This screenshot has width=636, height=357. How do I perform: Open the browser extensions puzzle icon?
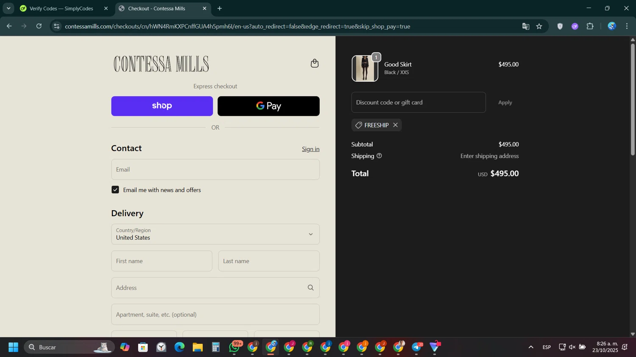[590, 26]
